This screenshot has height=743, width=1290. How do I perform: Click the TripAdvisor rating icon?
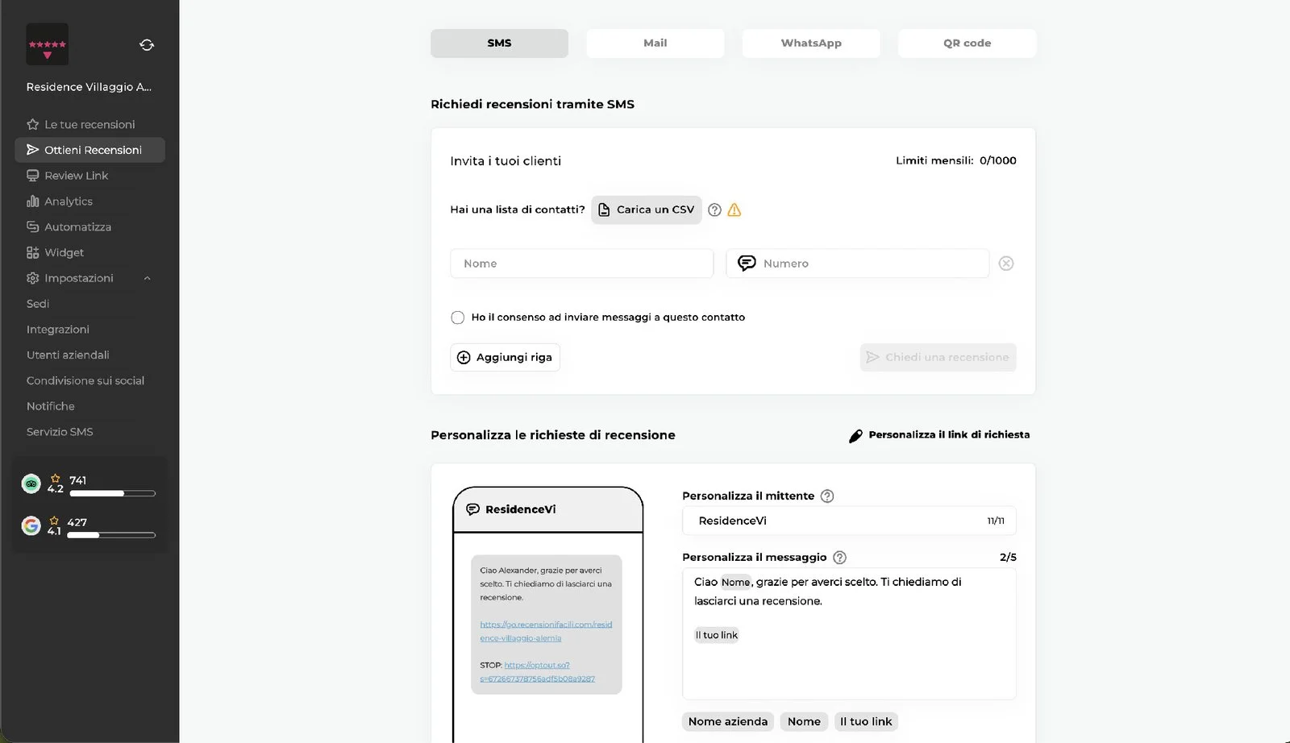31,484
